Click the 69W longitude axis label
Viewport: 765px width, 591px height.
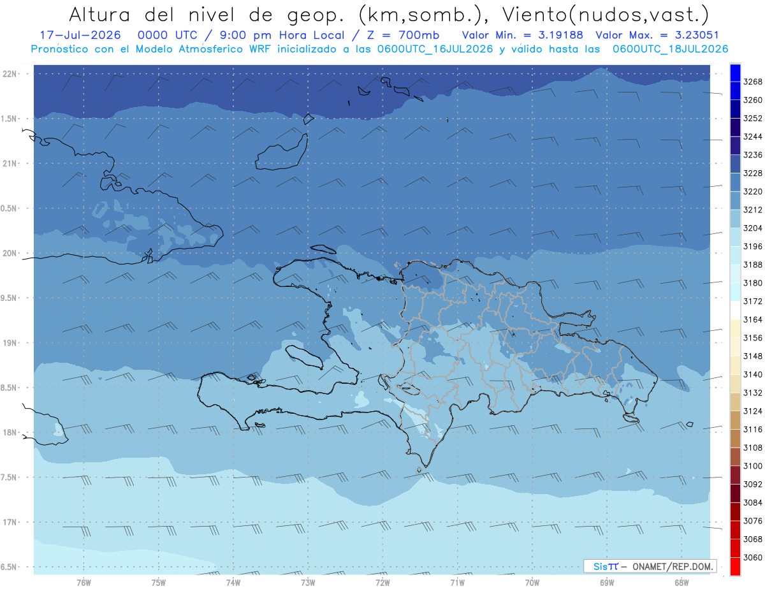click(607, 583)
